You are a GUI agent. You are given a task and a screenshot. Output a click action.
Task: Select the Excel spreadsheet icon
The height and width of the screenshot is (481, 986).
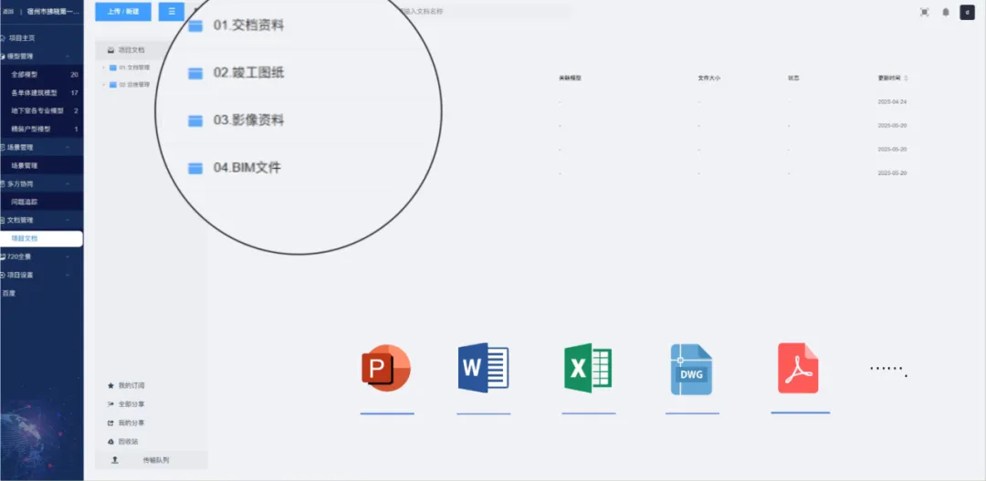[x=588, y=369]
